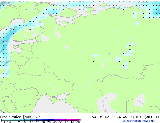This screenshot has width=160, height=123.
Task: Select the 0.1–0.5 mm palest legend swatch
Action: click(x=4, y=120)
